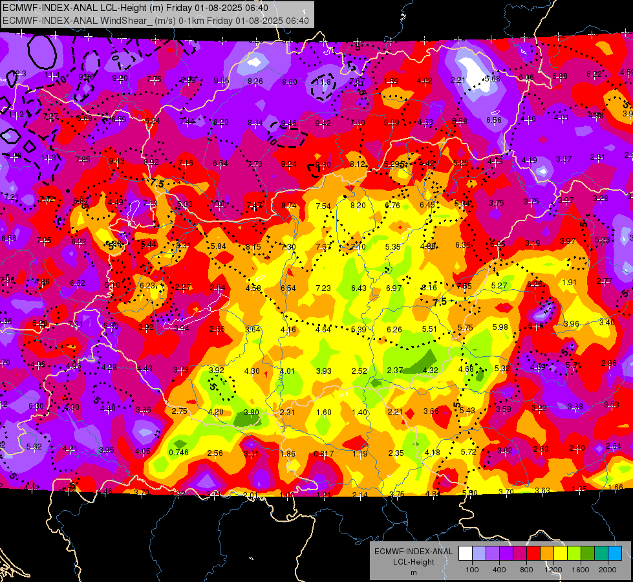Click the legend label 1200

[x=553, y=570]
